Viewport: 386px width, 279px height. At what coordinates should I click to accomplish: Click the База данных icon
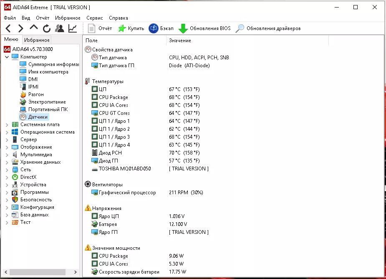tap(15, 215)
